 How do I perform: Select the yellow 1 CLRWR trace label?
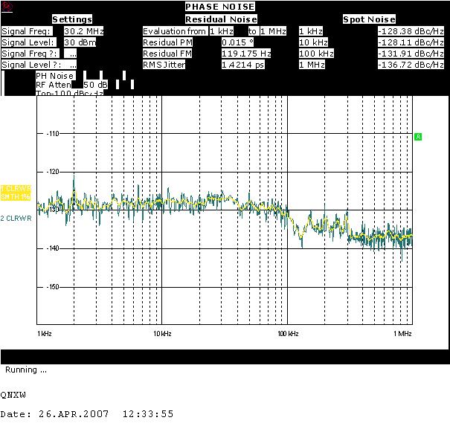tap(15, 191)
